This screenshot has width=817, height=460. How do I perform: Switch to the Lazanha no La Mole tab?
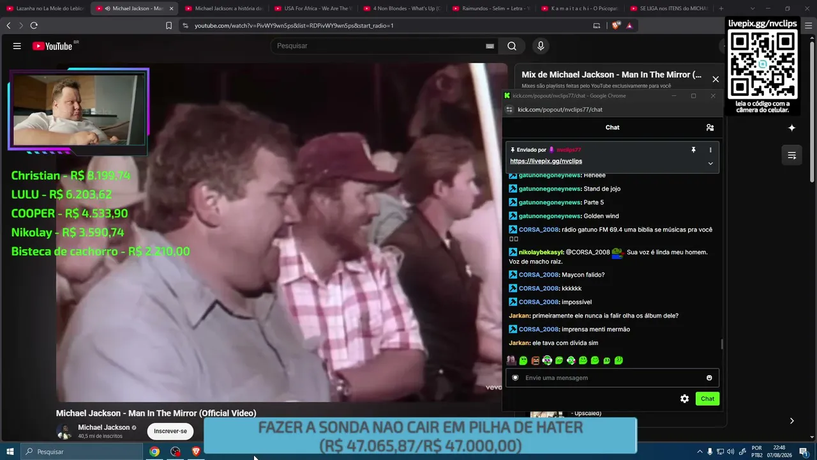click(x=45, y=8)
